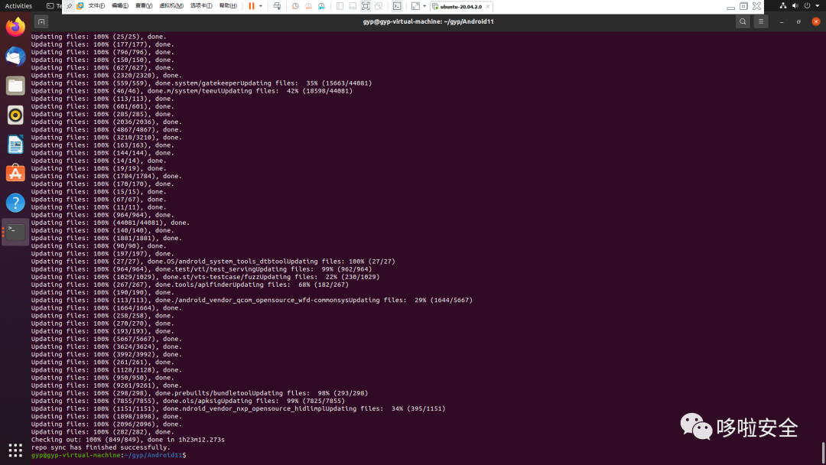Viewport: 826px width, 465px height.
Task: Open the power icon in the top bar
Action: tap(807, 6)
